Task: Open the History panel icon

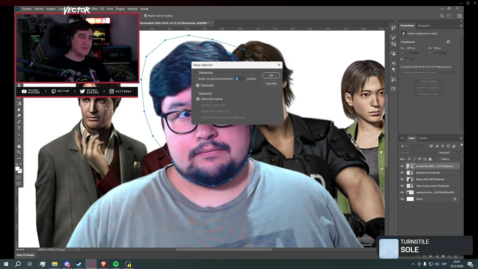Action: point(393,28)
